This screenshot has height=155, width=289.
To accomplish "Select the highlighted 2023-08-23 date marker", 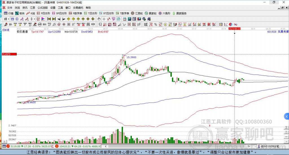I will (x=235, y=29).
